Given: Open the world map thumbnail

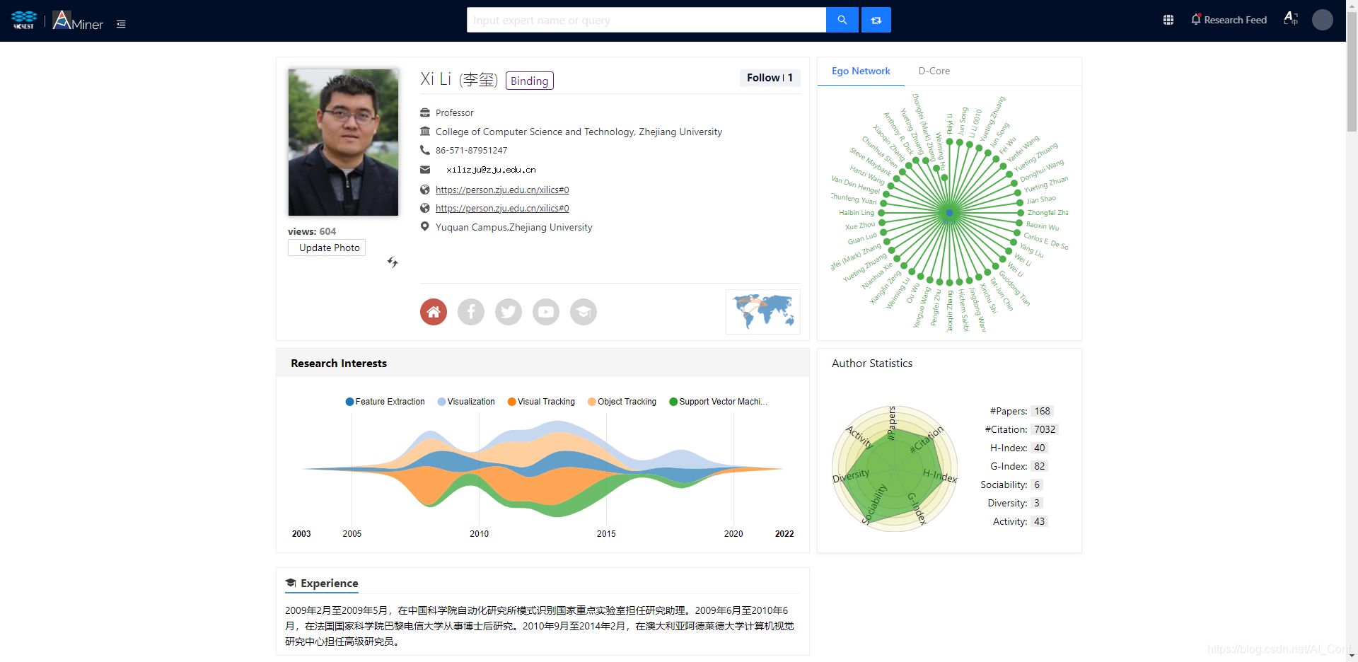Looking at the screenshot, I should pyautogui.click(x=763, y=312).
